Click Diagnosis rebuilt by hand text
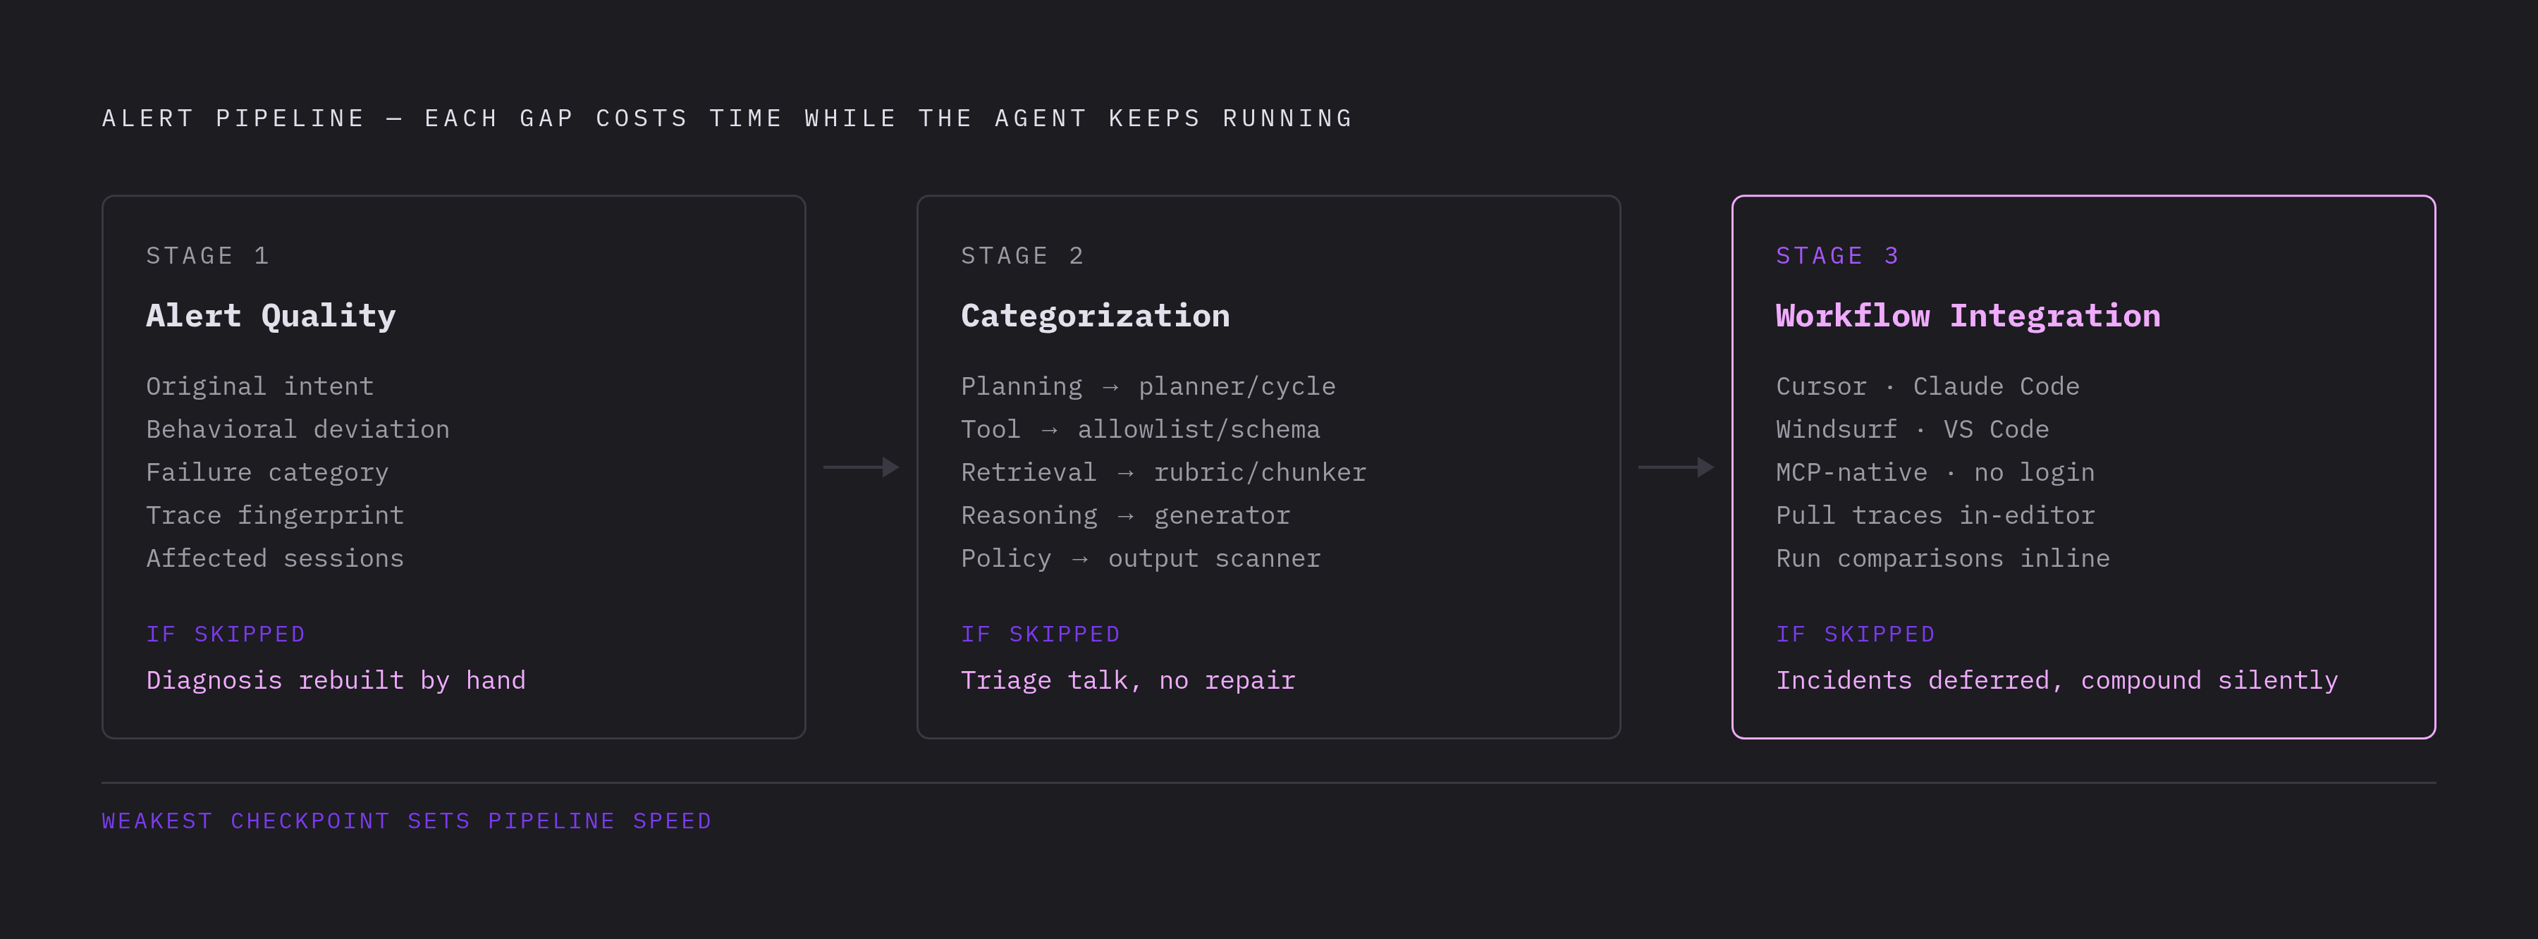Screen dimensions: 2538x939 (336, 681)
